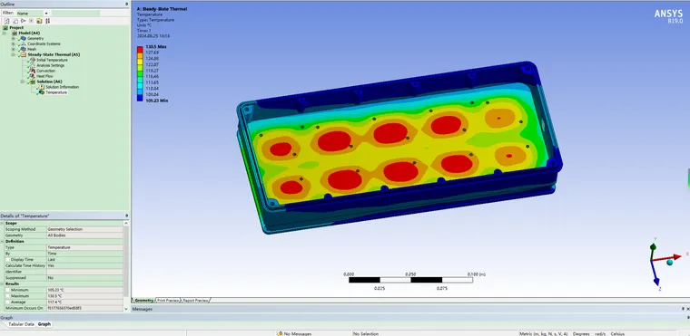Collapse the Steady-State Thermal (A5) node
The image size is (690, 336).
pyautogui.click(x=13, y=54)
